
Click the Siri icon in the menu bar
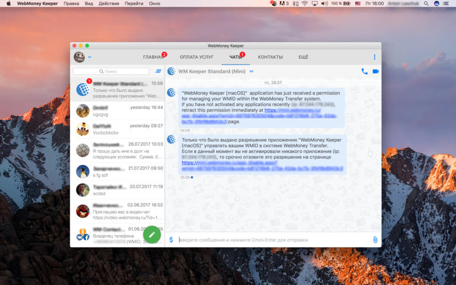point(436,3)
